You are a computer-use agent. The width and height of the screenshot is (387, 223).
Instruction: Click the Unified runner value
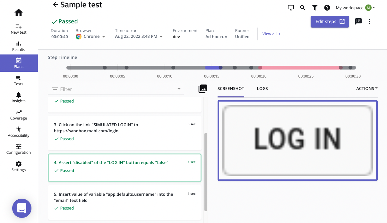[242, 37]
